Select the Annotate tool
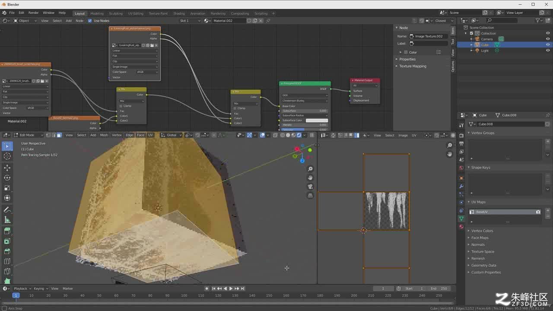The height and width of the screenshot is (311, 553). [x=7, y=209]
